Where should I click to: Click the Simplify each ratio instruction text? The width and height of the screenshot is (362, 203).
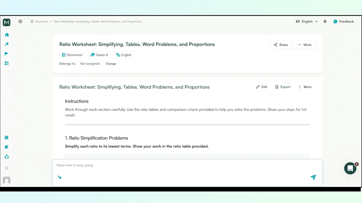(137, 146)
